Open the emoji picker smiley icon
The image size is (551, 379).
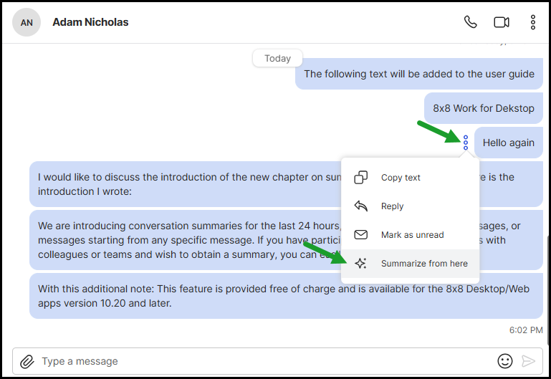click(505, 361)
